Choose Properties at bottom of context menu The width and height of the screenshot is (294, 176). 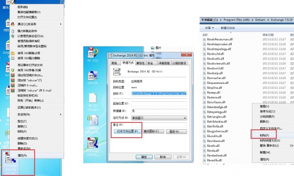[22, 156]
